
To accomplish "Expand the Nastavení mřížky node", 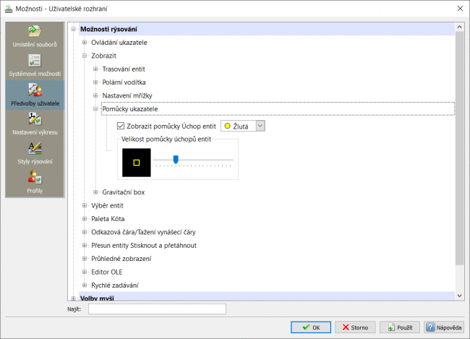I will coord(95,95).
